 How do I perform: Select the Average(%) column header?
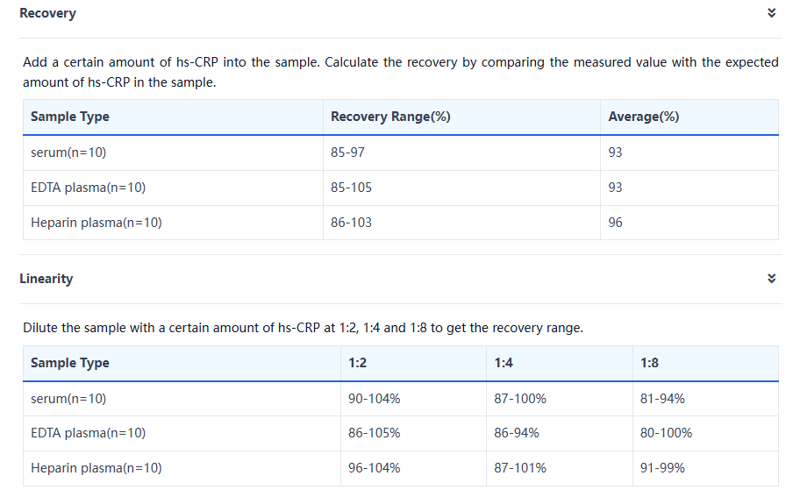tap(643, 117)
